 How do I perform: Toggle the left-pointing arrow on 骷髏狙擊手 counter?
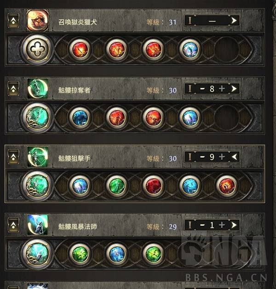pyautogui.click(x=234, y=157)
